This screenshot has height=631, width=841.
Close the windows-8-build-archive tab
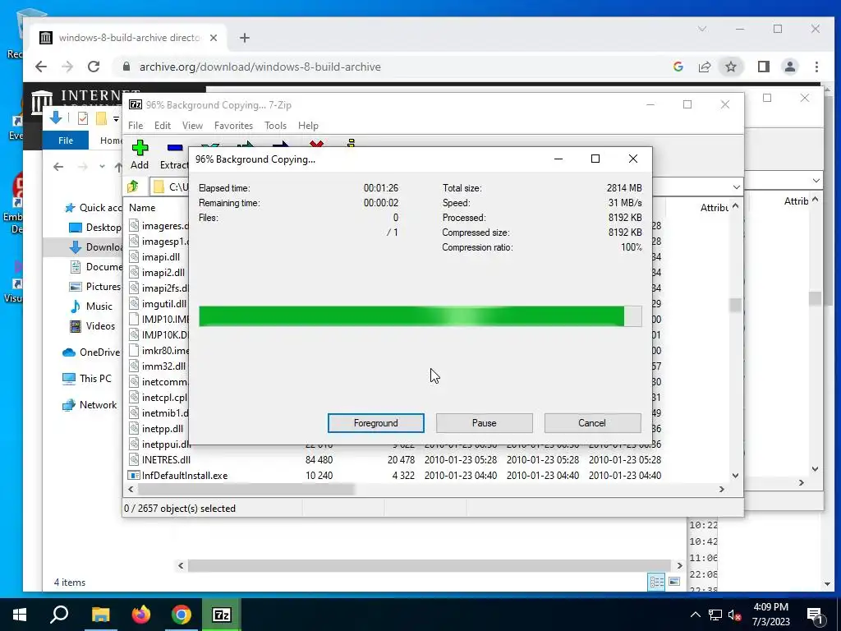coord(214,38)
